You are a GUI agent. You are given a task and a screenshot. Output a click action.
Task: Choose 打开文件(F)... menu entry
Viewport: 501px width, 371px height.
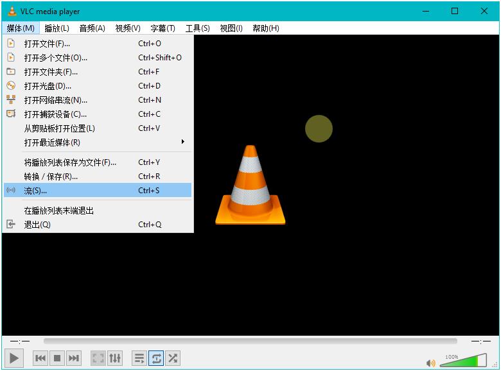[98, 44]
